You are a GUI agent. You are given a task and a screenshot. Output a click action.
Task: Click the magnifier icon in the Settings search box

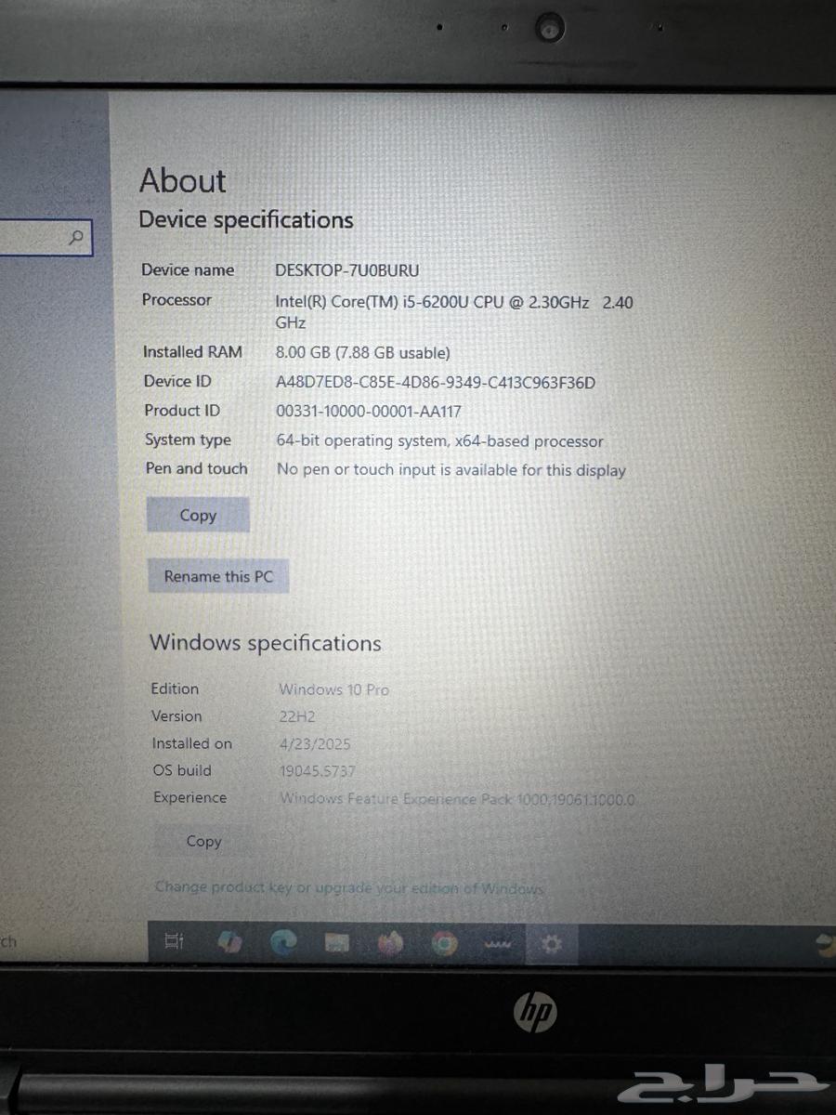pos(76,238)
